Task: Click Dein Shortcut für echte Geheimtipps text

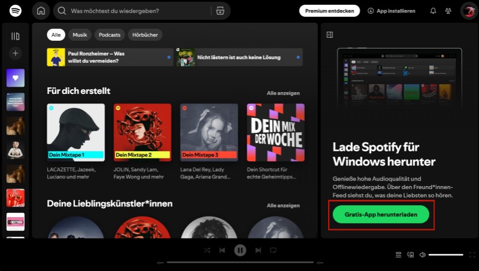Action: (272, 173)
